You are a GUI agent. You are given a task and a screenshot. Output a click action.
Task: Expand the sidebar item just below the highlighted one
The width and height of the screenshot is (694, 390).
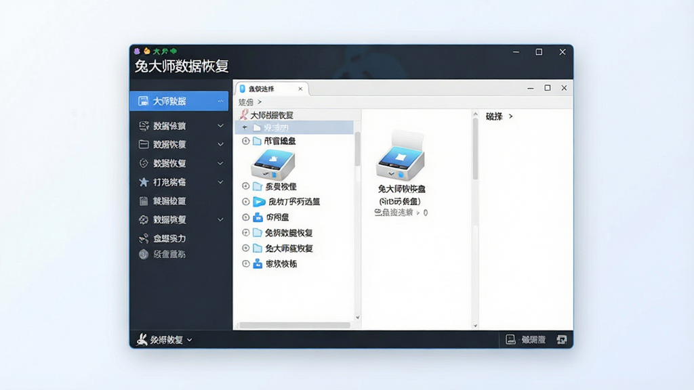(220, 126)
